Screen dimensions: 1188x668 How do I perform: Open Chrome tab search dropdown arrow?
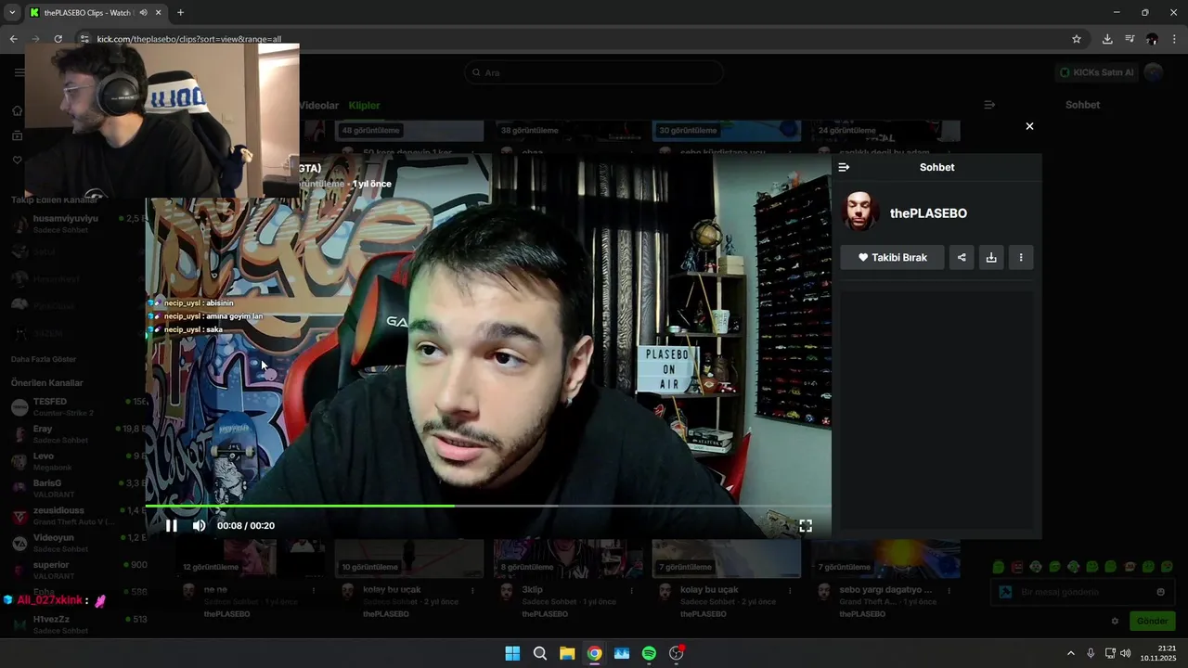pos(12,13)
